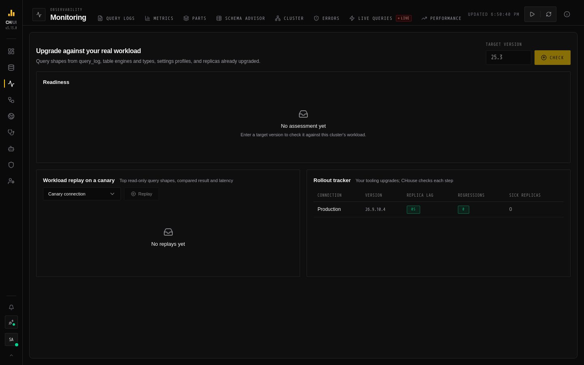The image size is (584, 365).
Task: Click version 26.9.10.4 in rollout tracker
Action: (375, 210)
